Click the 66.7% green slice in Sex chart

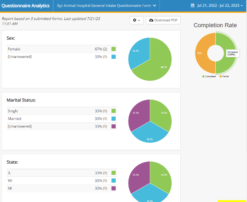pos(159,66)
